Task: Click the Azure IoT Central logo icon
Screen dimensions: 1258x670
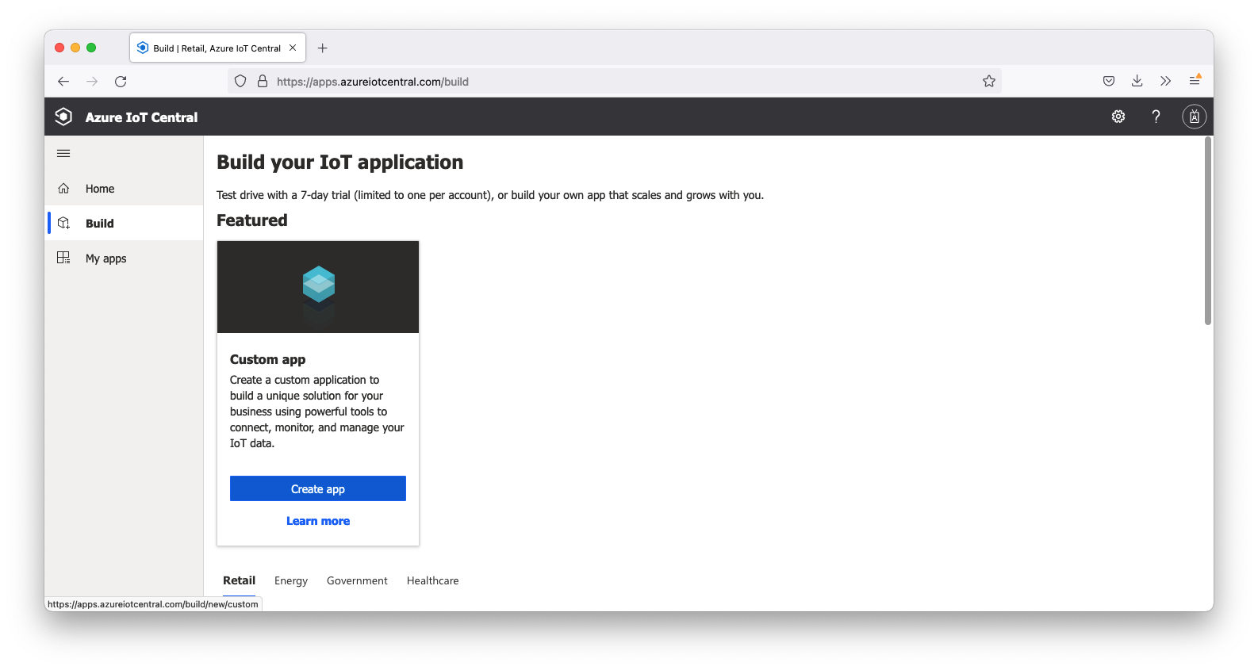Action: coord(63,117)
